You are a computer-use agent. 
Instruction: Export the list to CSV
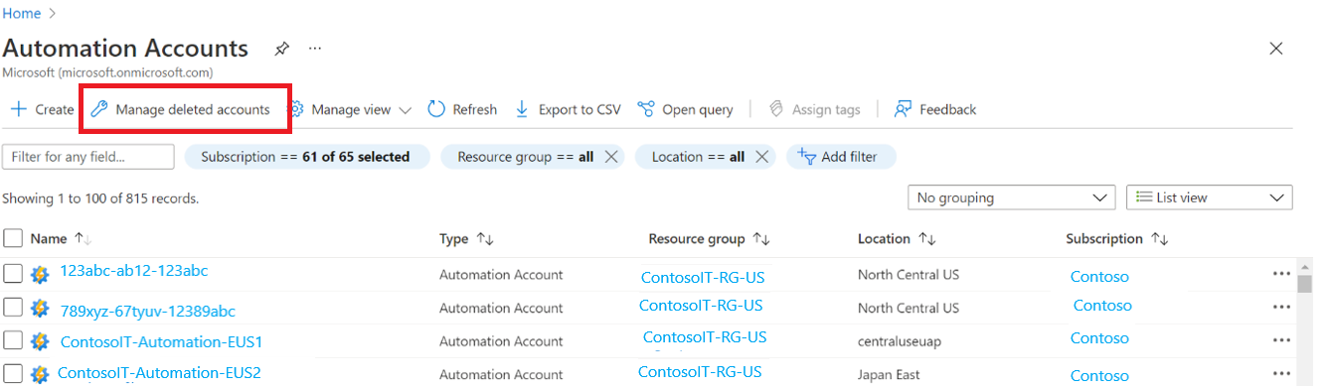tap(568, 109)
